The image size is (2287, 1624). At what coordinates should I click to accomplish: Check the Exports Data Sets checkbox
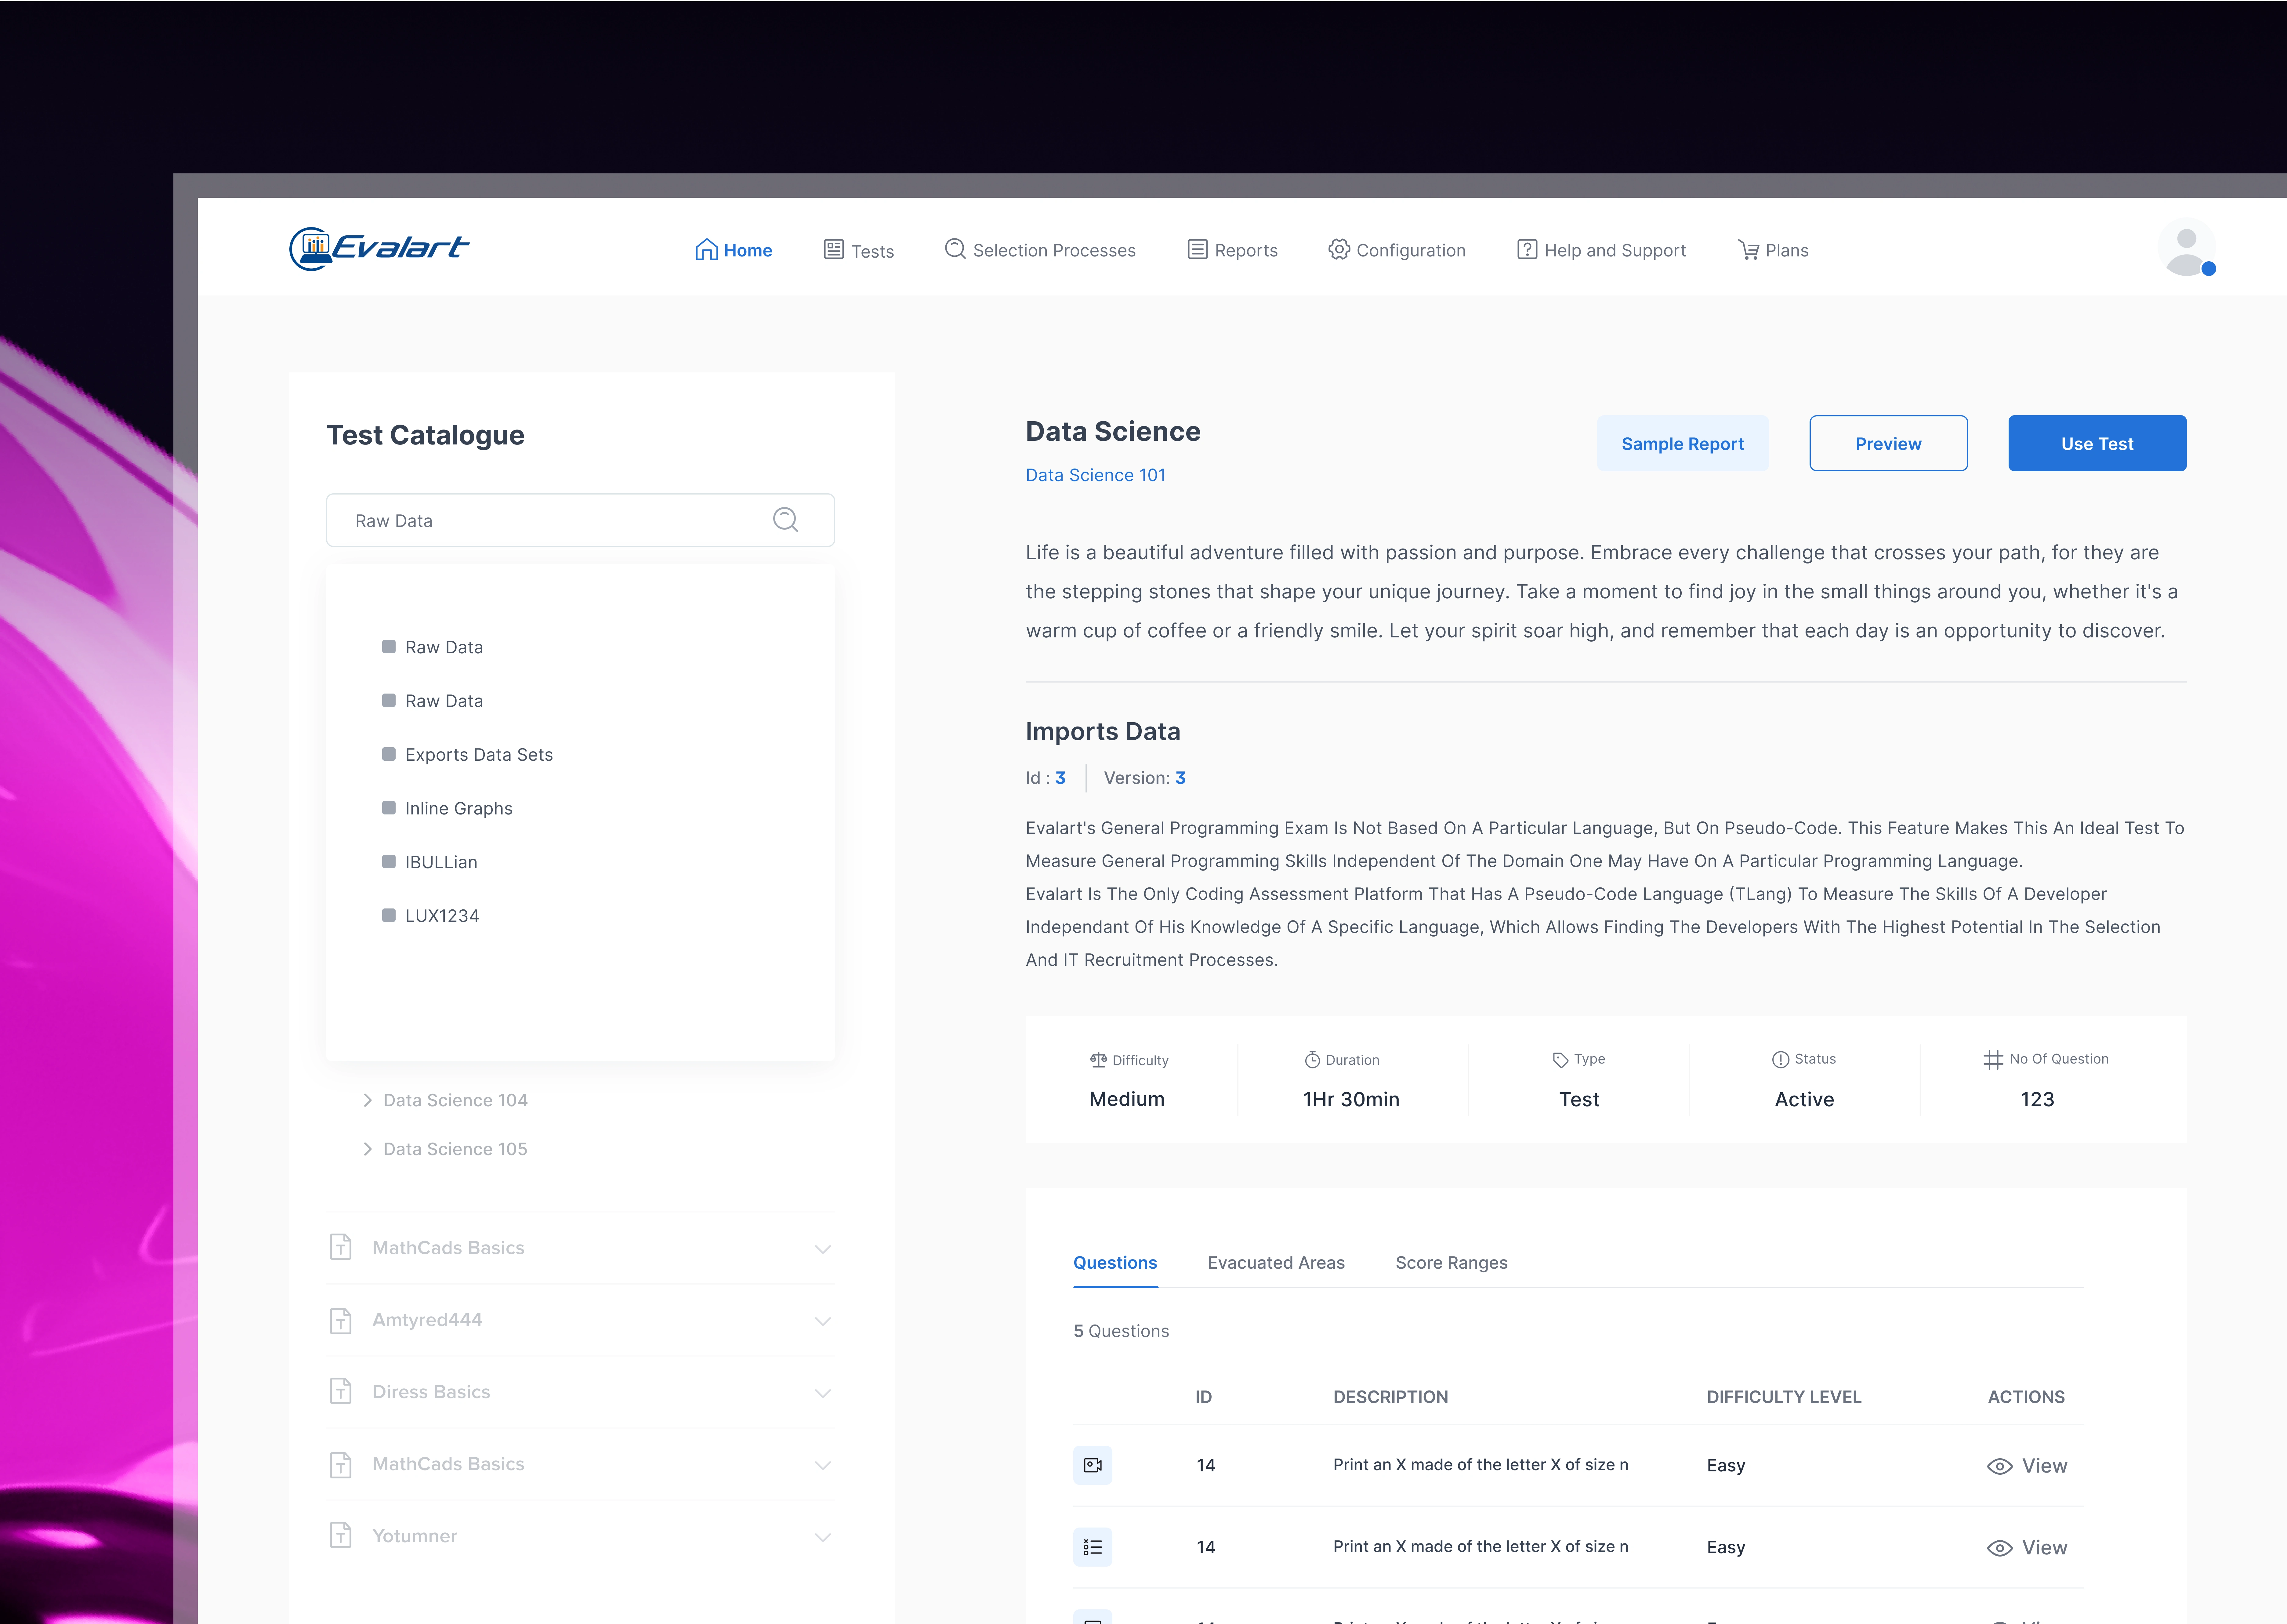(389, 754)
